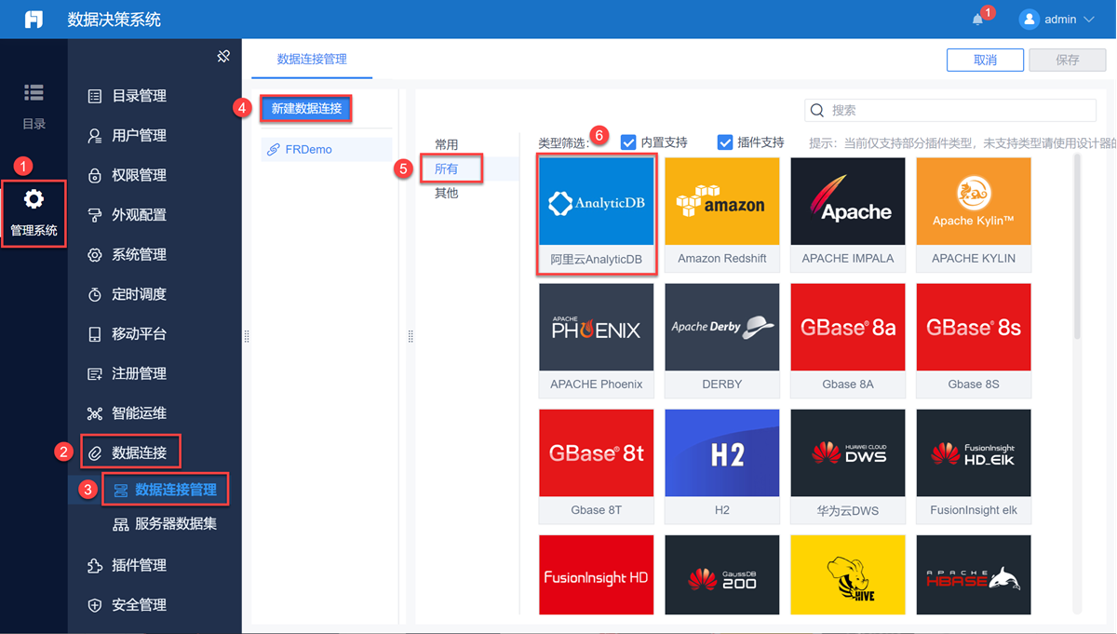Choose GaussDB 200 database tile
The width and height of the screenshot is (1117, 634).
[x=722, y=575]
